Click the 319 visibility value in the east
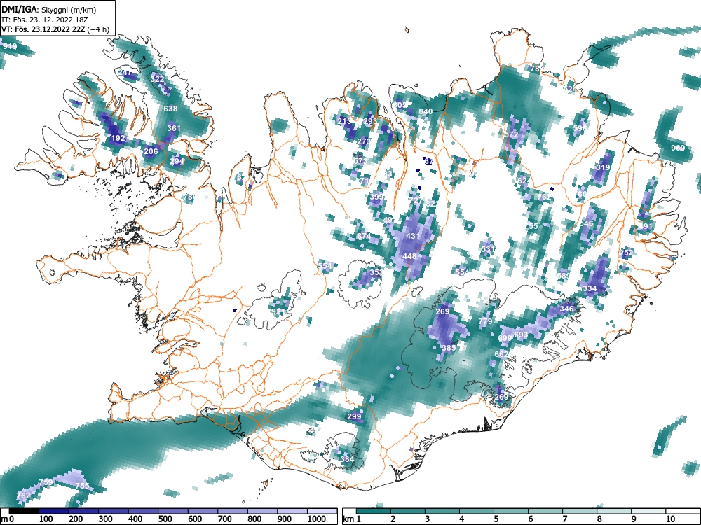This screenshot has height=525, width=701. point(603,168)
